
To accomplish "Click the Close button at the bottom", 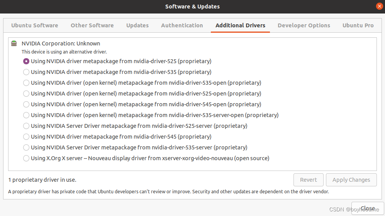I will tap(368, 208).
